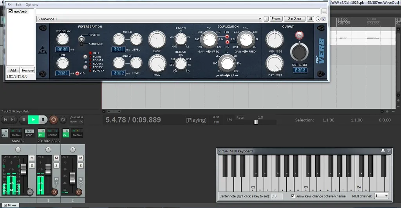The image size is (401, 208).
Task: Open the S Ambience 1 preset dropdown
Action: pyautogui.click(x=149, y=19)
